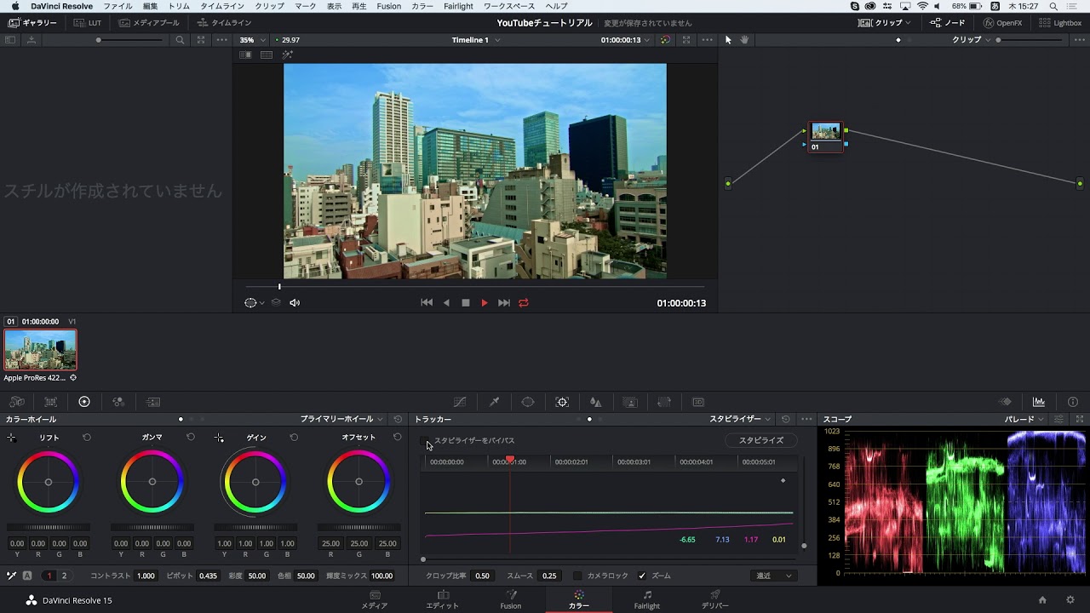This screenshot has height=613, width=1090.
Task: Open the Information panel icon
Action: [1073, 402]
